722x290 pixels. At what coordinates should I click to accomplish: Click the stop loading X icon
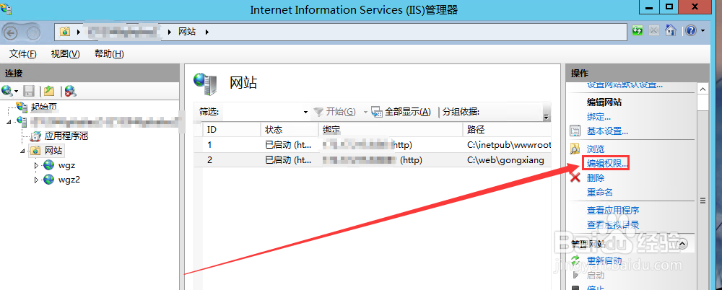point(653,31)
